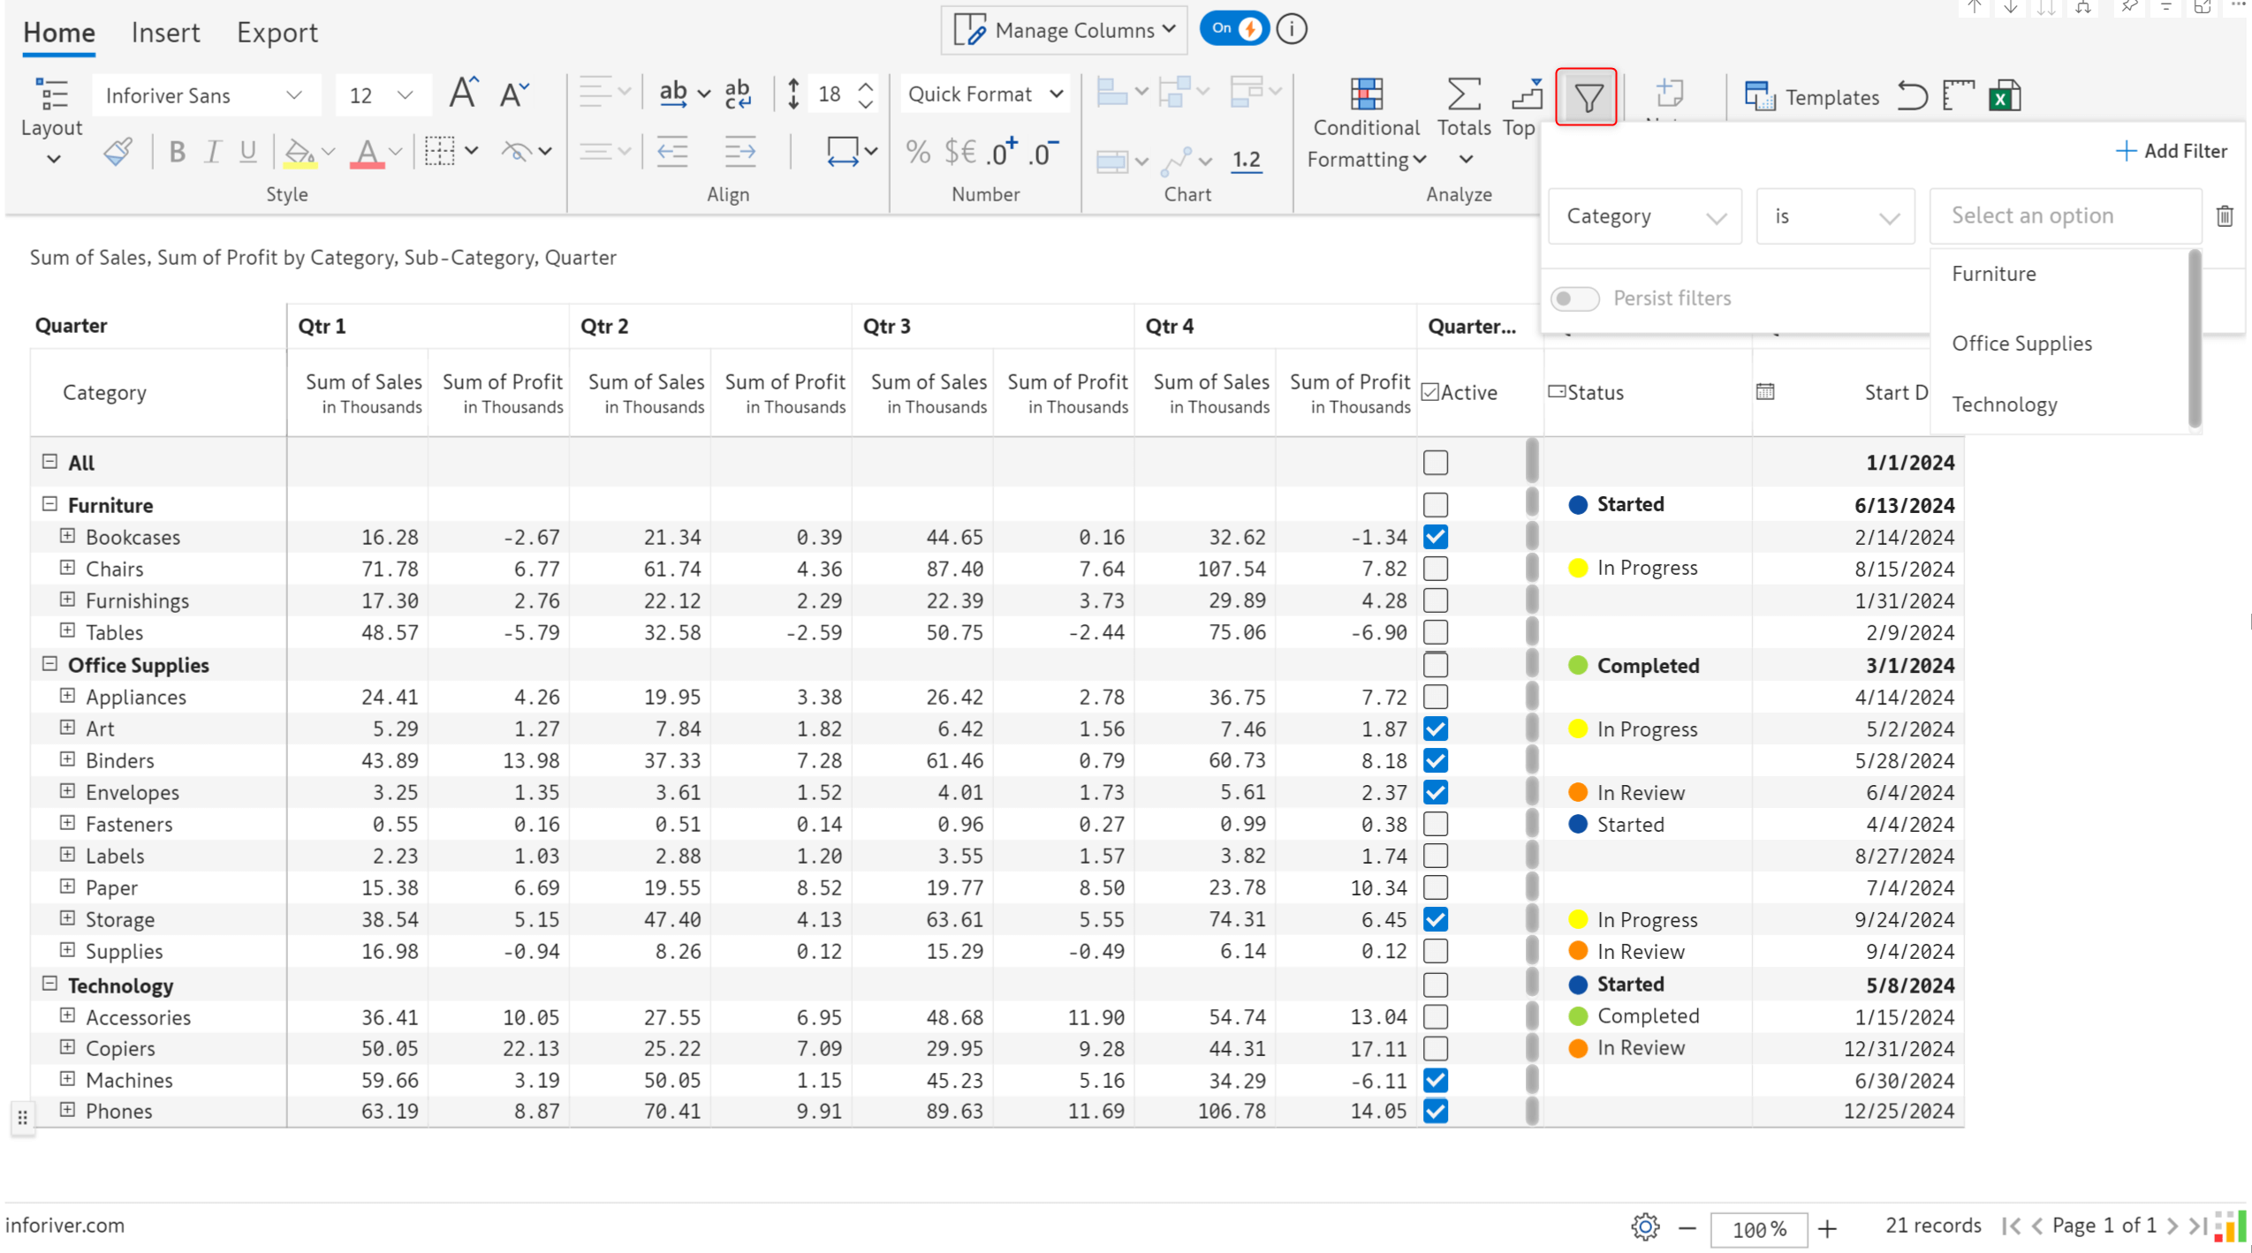Go to the next page arrow

[2172, 1227]
